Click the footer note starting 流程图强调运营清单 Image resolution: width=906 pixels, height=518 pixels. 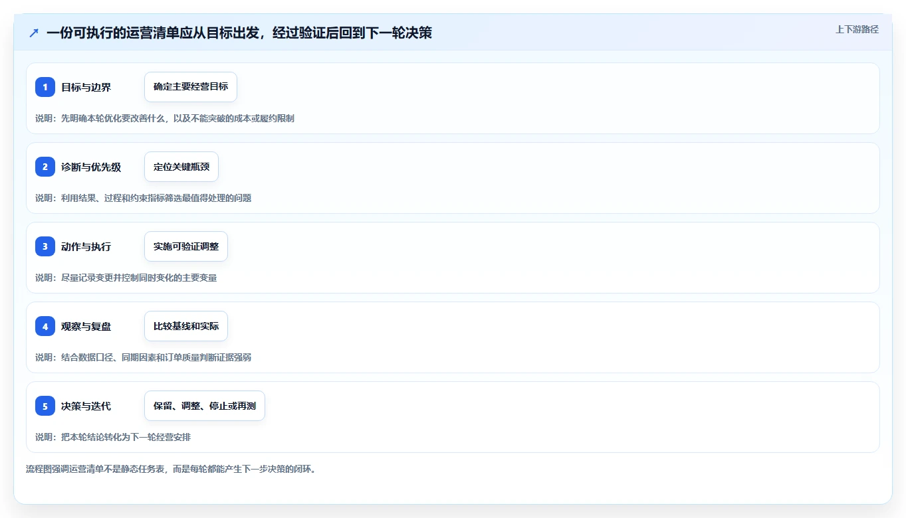coord(171,469)
